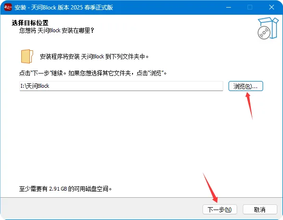
Task: Close the installer window
Action: 272,7
